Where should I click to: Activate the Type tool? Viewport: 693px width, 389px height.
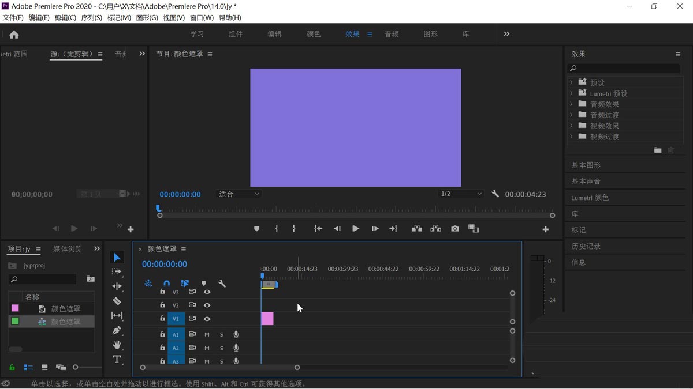(x=117, y=359)
